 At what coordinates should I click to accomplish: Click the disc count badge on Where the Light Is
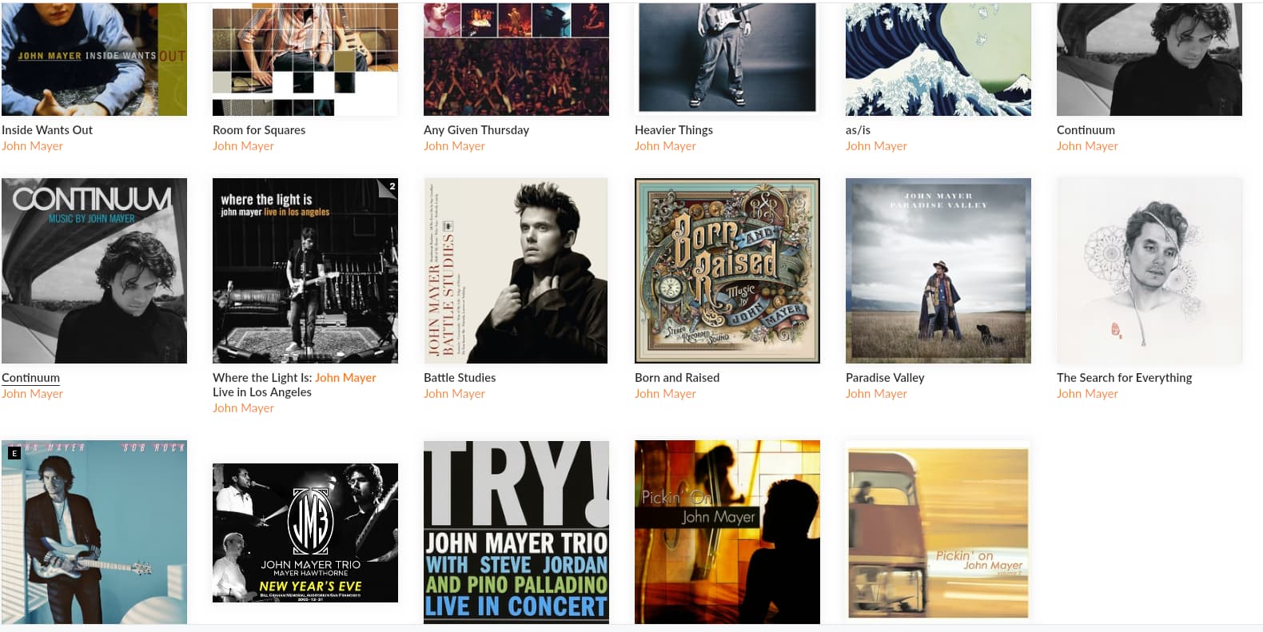coord(392,186)
